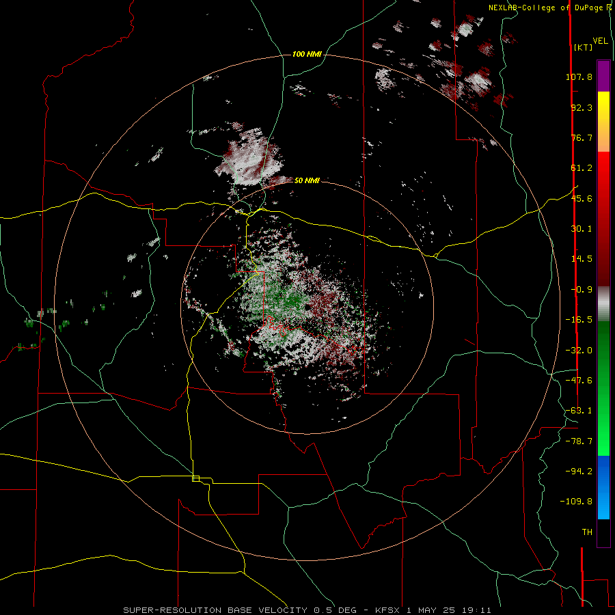Click the Super-Resolution Base Velocity caption

coord(307,610)
